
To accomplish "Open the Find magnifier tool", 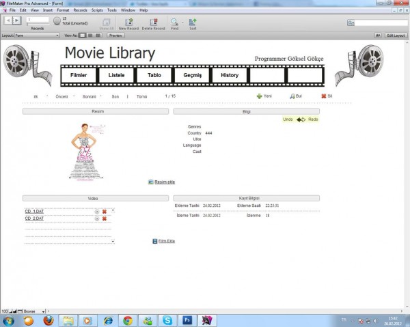I will (174, 22).
